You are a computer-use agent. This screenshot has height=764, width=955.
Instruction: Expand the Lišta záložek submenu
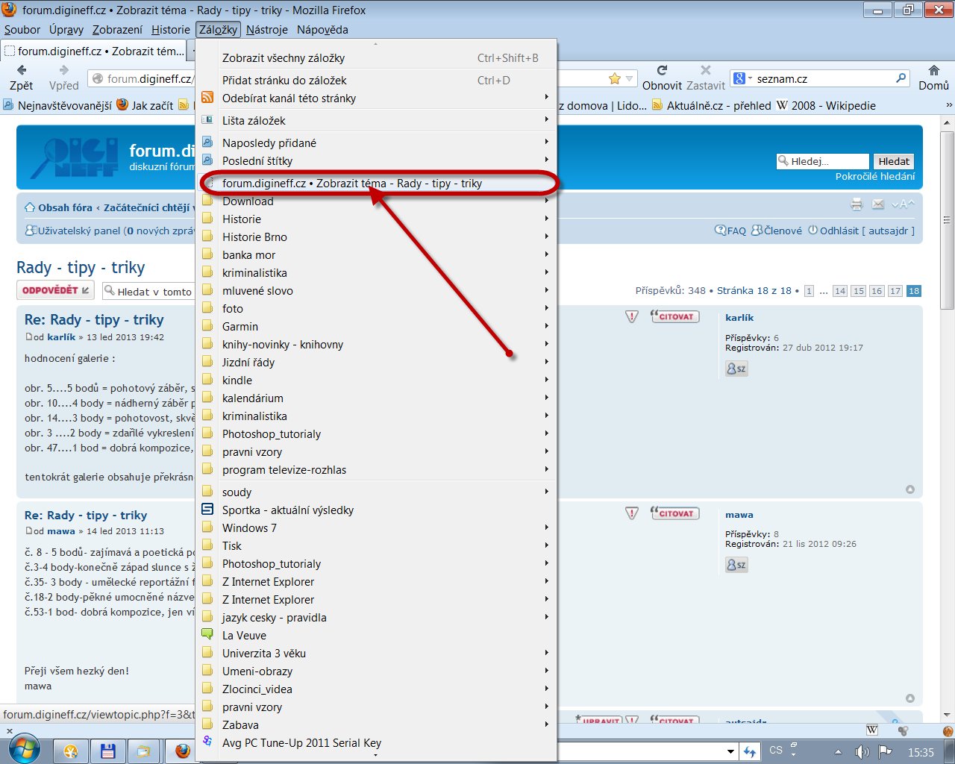tap(254, 121)
